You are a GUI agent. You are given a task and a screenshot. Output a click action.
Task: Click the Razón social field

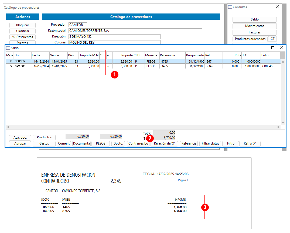point(135,31)
